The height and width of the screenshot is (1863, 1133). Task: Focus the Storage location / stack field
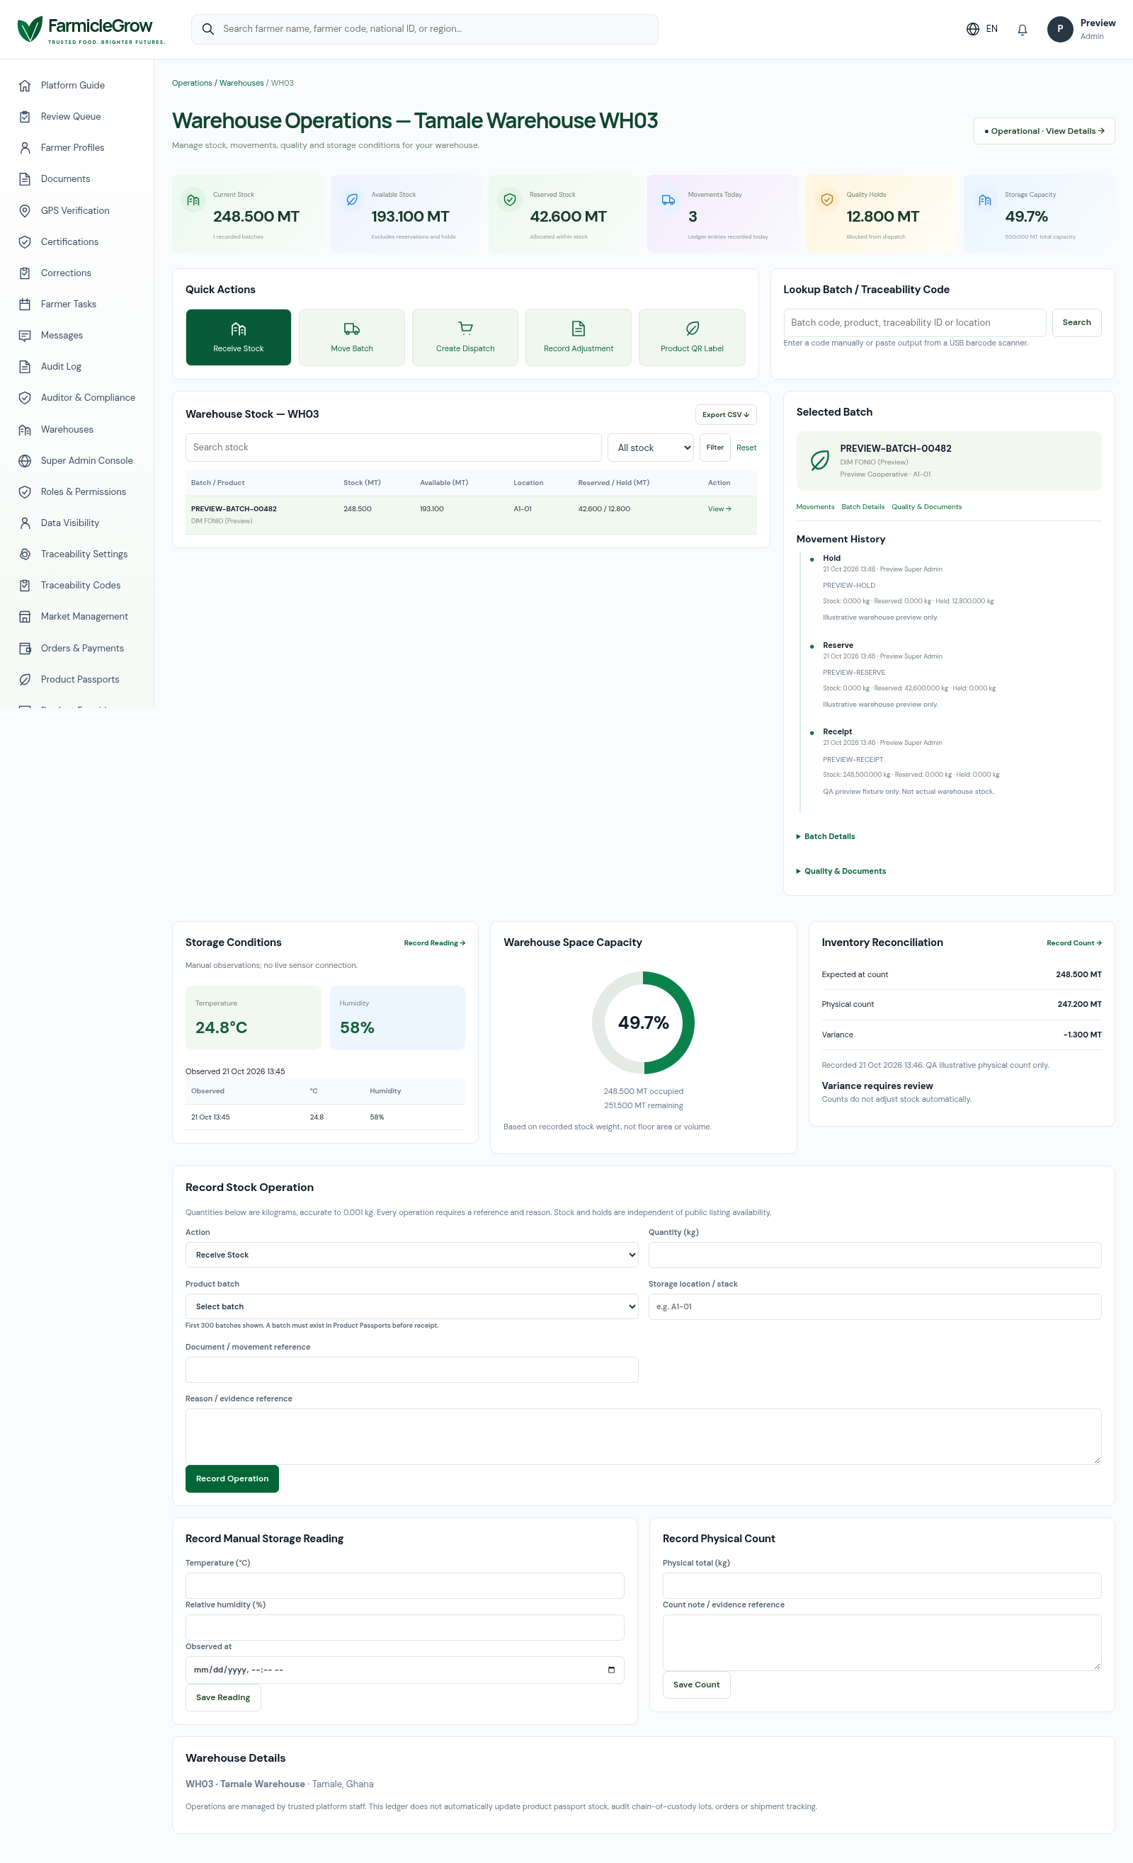coord(875,1306)
